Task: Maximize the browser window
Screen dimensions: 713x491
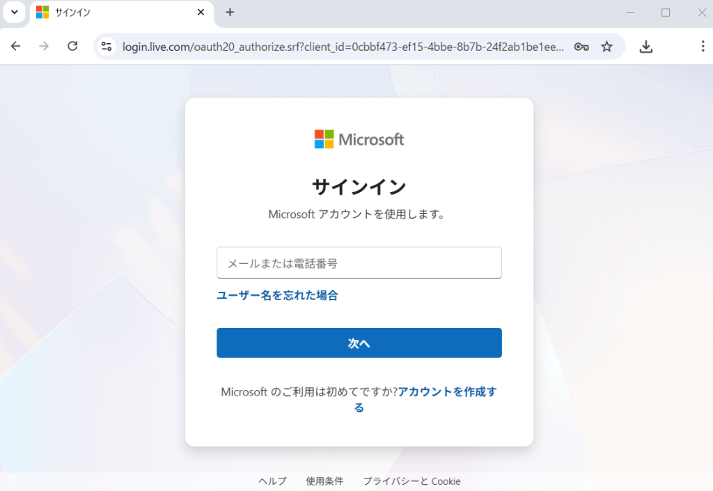Action: click(666, 13)
